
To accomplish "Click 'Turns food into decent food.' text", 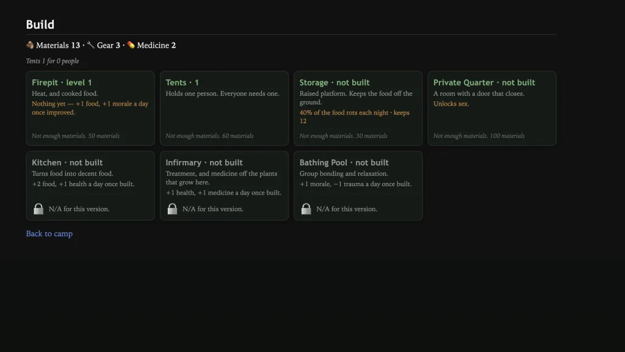I will [73, 174].
